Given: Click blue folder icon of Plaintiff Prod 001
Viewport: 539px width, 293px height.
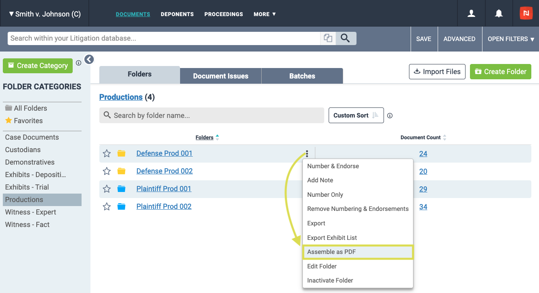Looking at the screenshot, I should coord(121,189).
